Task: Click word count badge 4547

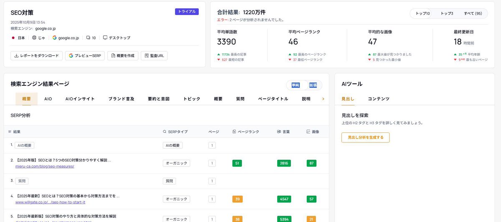Action: tap(284, 199)
